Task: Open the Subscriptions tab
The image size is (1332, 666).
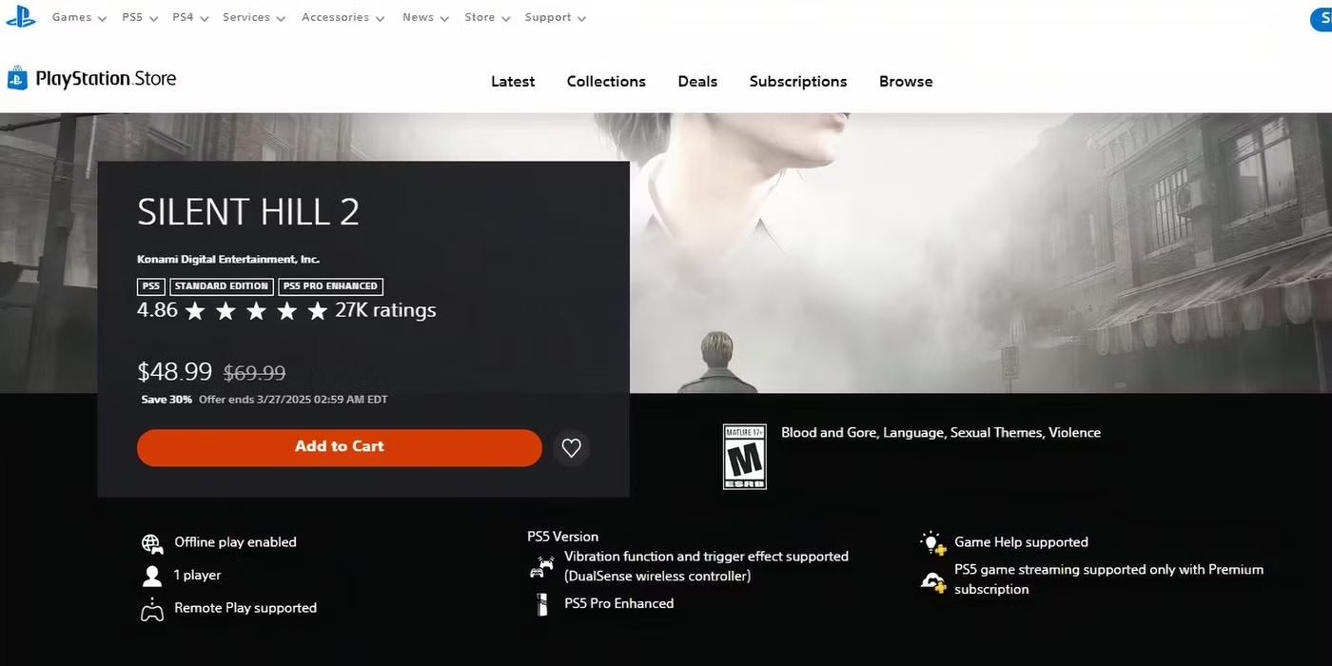Action: pyautogui.click(x=798, y=82)
